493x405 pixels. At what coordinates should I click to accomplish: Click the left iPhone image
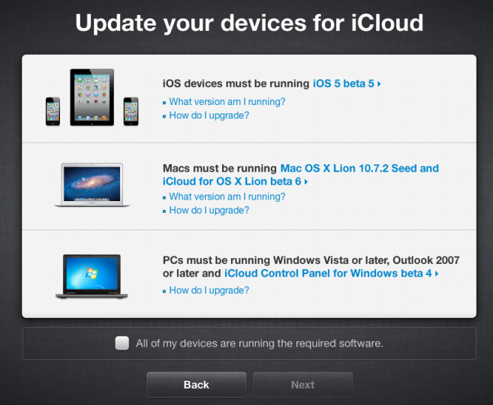[x=53, y=112]
